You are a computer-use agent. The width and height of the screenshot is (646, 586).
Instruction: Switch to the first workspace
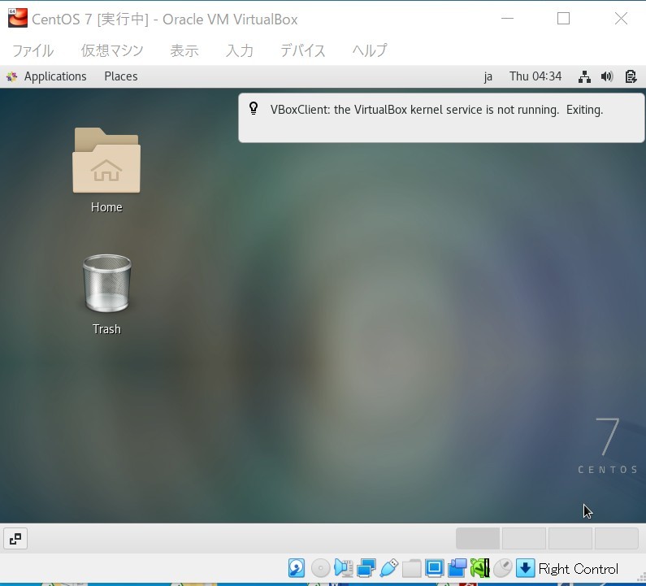tap(478, 538)
